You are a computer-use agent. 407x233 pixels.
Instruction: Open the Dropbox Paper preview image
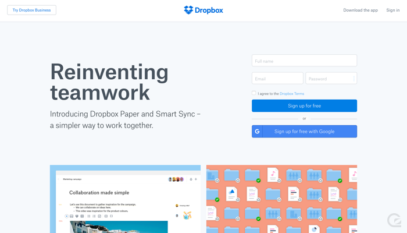pos(125,199)
